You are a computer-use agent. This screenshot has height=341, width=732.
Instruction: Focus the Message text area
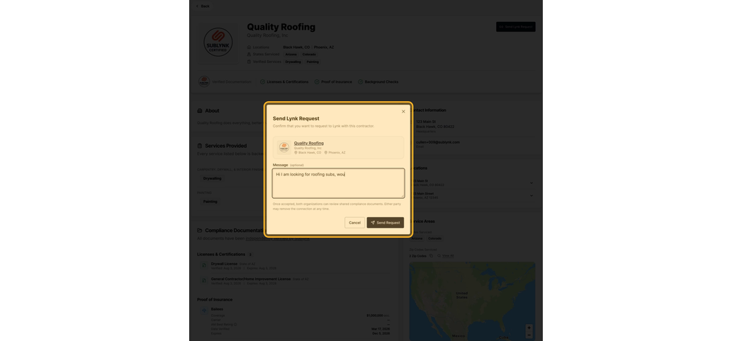[x=339, y=183]
